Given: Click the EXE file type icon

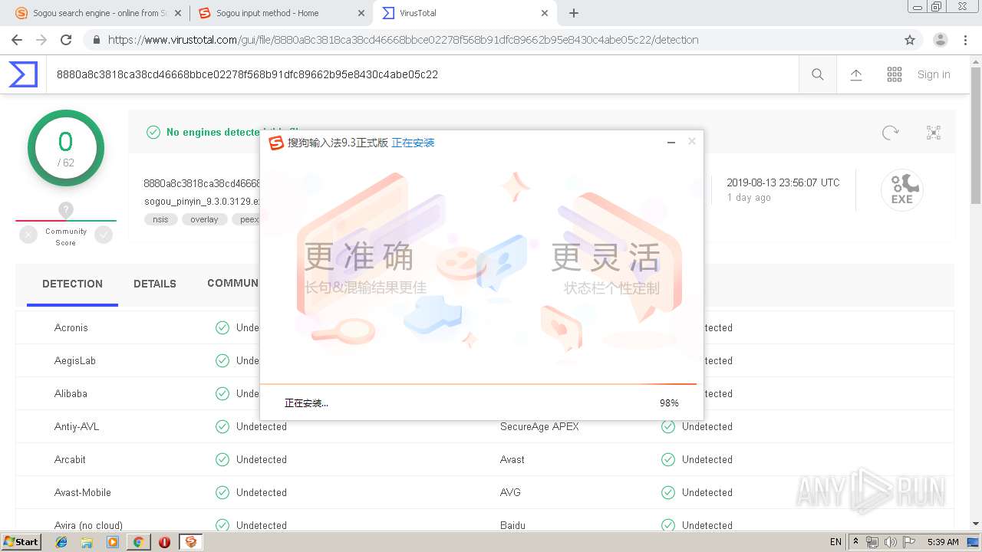Looking at the screenshot, I should point(901,190).
